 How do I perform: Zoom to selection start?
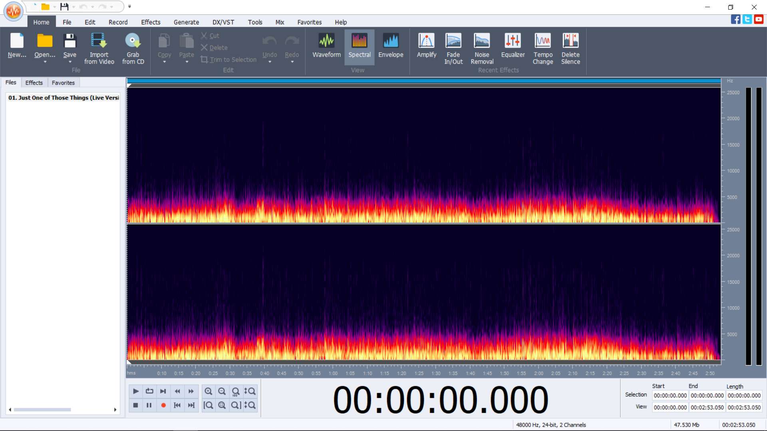(x=209, y=405)
